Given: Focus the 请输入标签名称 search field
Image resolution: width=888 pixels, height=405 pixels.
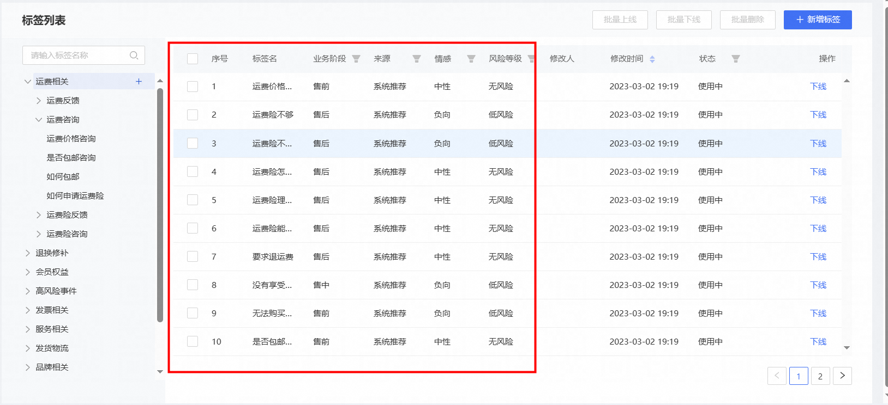Looking at the screenshot, I should (83, 55).
